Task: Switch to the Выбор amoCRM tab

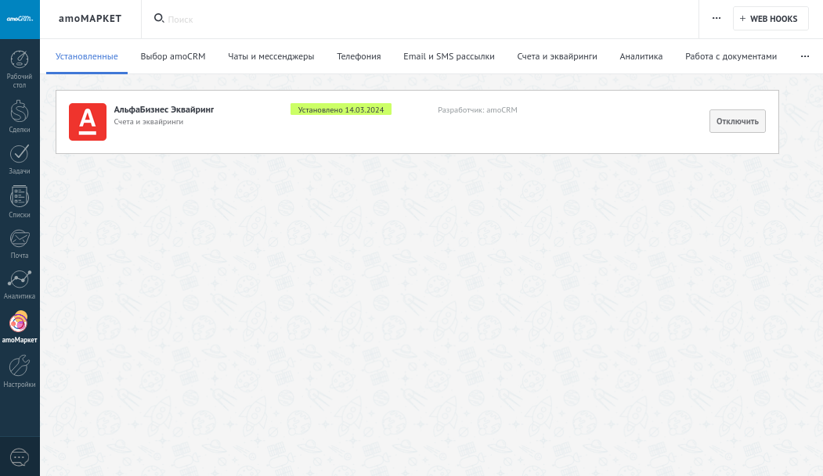Action: [x=172, y=56]
